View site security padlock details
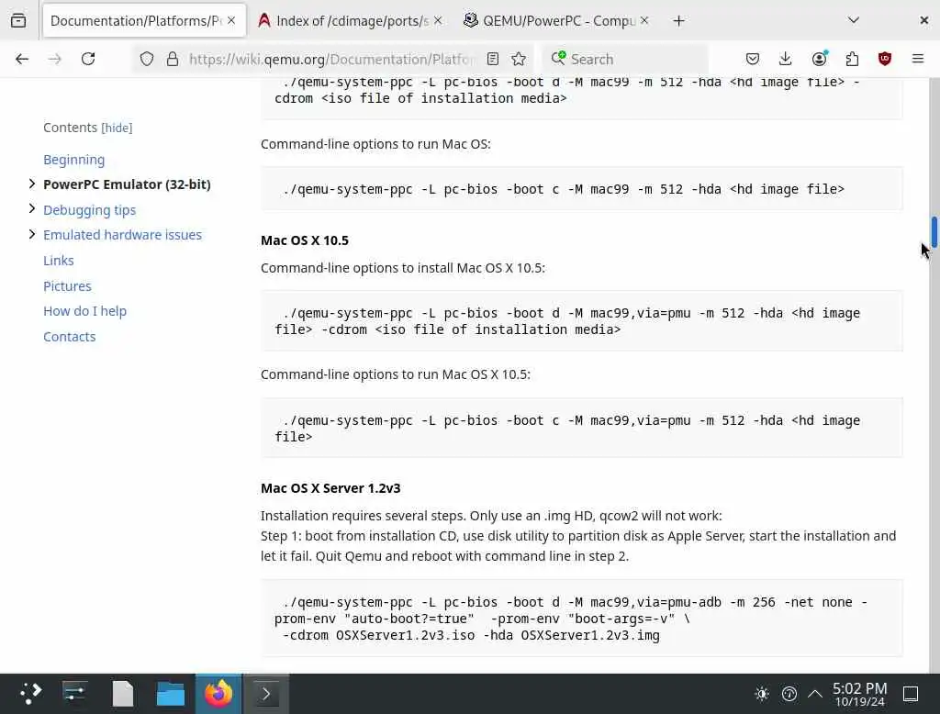The image size is (940, 714). point(173,59)
